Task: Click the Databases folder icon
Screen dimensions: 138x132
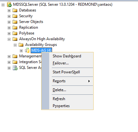Action: pos(15,10)
